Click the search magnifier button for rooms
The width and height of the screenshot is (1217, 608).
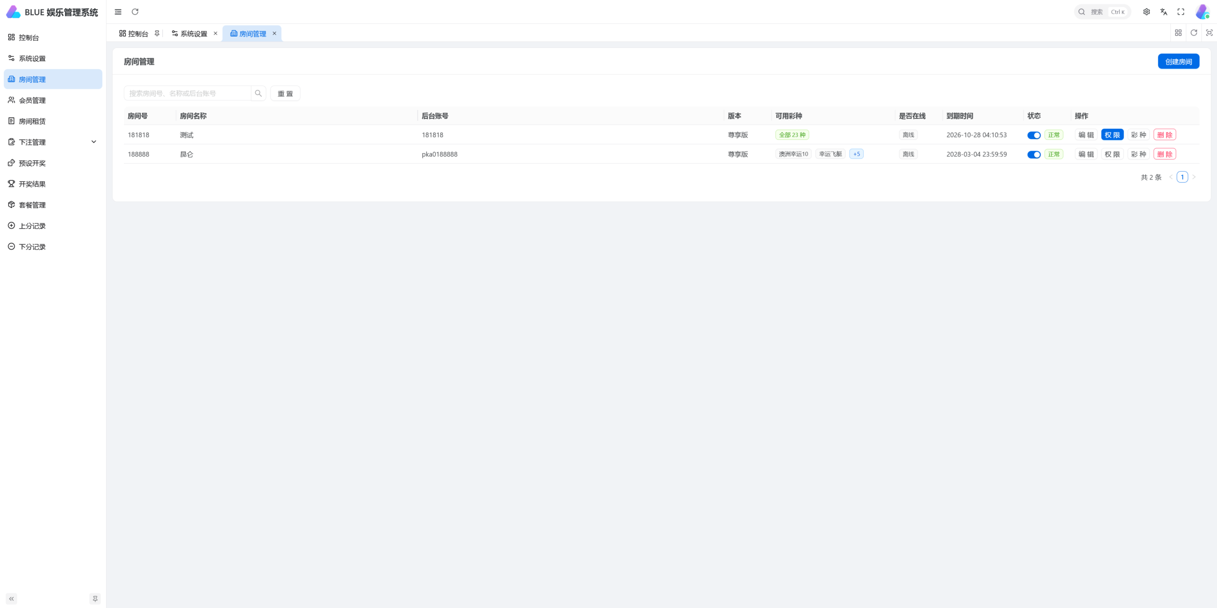pos(258,93)
